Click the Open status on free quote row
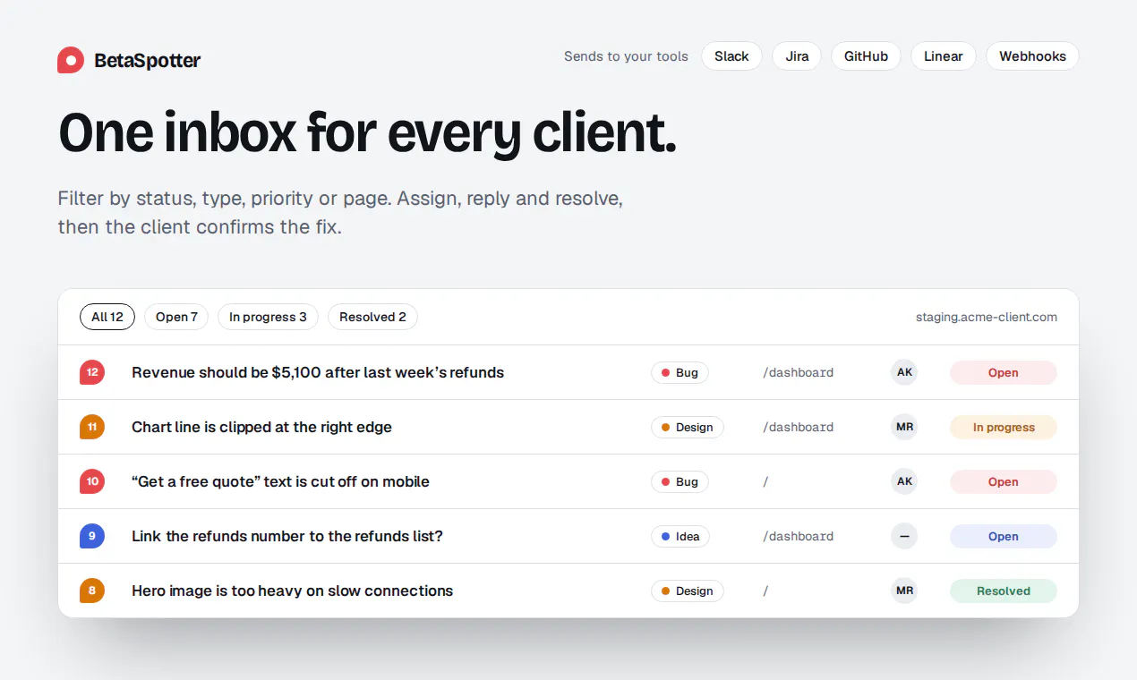This screenshot has height=680, width=1137. pyautogui.click(x=1003, y=481)
